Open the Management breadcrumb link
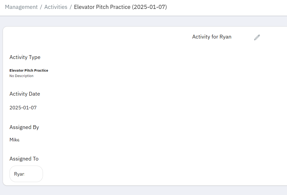This screenshot has height=195, width=287. [21, 7]
